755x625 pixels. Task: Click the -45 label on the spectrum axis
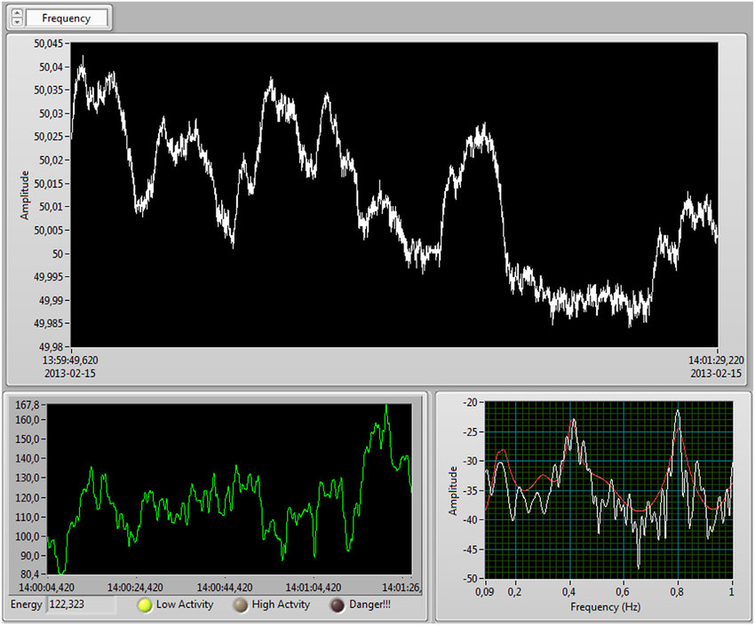(470, 550)
